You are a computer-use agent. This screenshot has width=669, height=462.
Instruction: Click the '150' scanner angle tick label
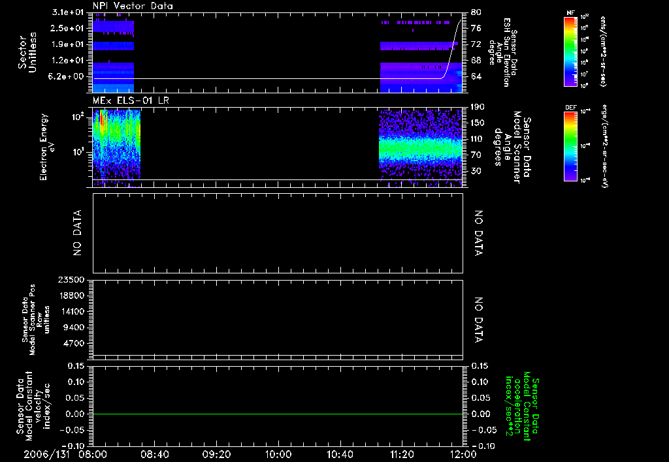pyautogui.click(x=478, y=123)
